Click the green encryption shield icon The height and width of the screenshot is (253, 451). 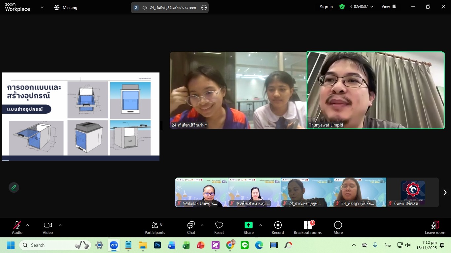tap(342, 7)
